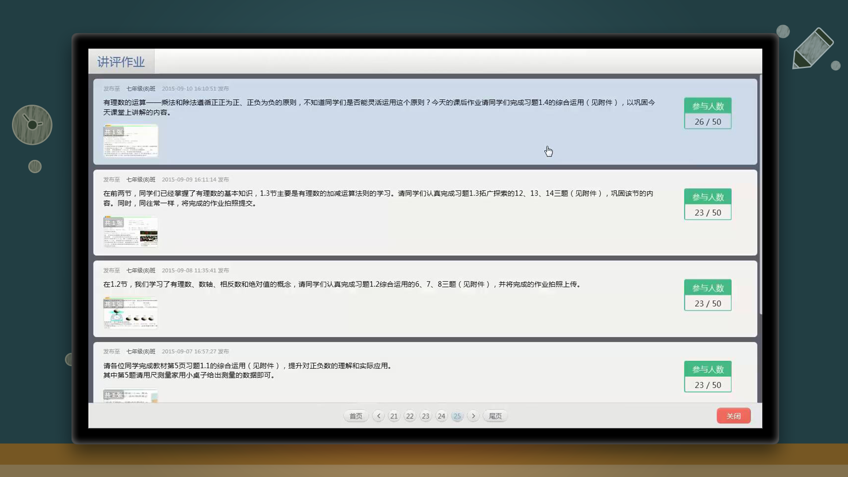This screenshot has height=477, width=848.
Task: Click the timestamp 2015-09-07 16:57:27 发布
Action: click(x=195, y=352)
